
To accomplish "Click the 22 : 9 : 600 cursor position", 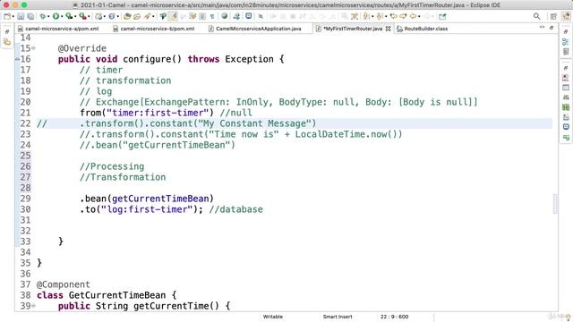I will (x=394, y=317).
